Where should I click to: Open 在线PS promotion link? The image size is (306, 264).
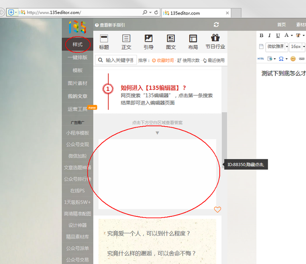point(77,190)
